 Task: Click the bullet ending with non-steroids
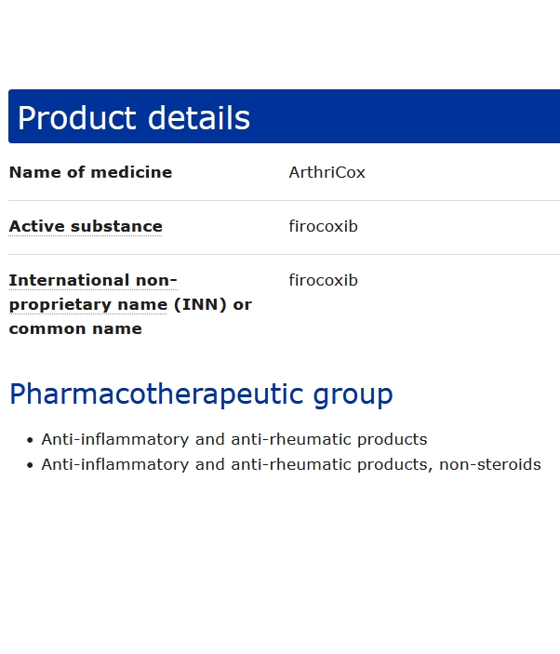[291, 464]
